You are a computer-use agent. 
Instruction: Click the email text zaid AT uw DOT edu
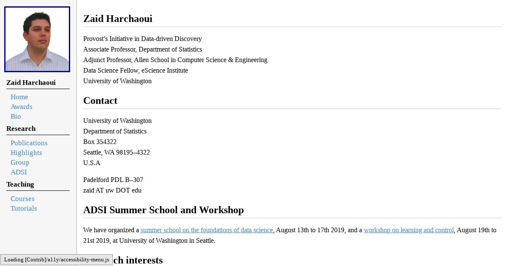point(112,190)
